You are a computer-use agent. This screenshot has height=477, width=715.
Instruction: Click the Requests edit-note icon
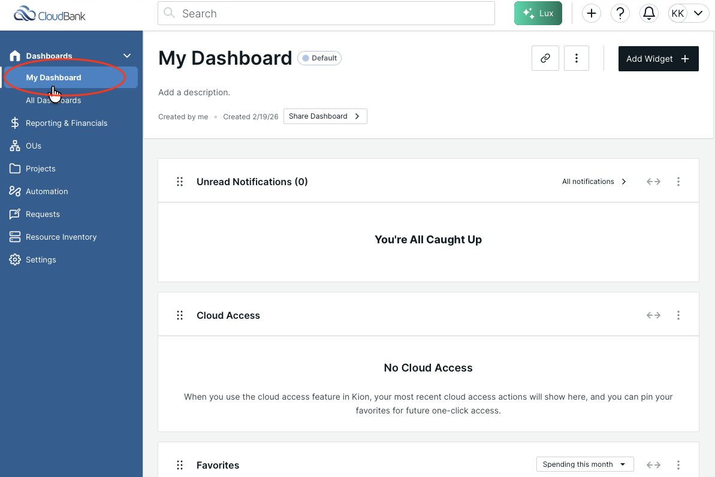point(14,214)
